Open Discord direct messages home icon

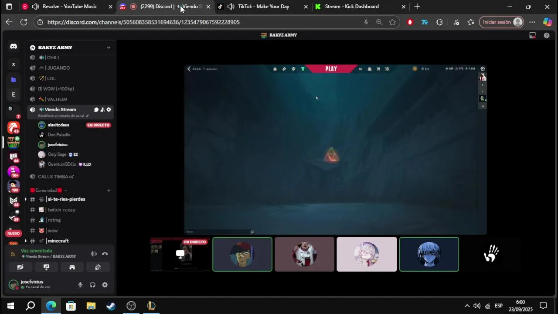[14, 46]
